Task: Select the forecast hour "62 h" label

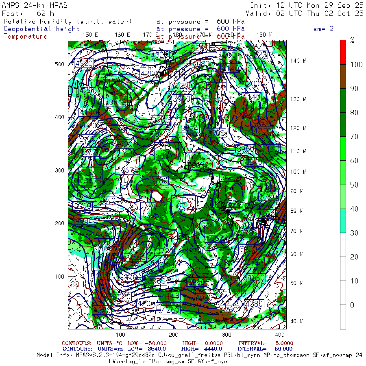Action: click(x=45, y=13)
